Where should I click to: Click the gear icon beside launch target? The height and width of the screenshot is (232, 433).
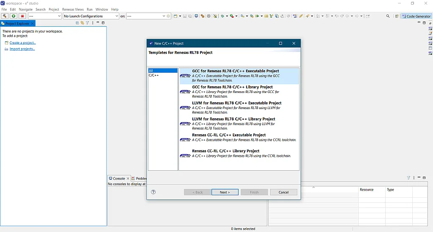click(168, 16)
